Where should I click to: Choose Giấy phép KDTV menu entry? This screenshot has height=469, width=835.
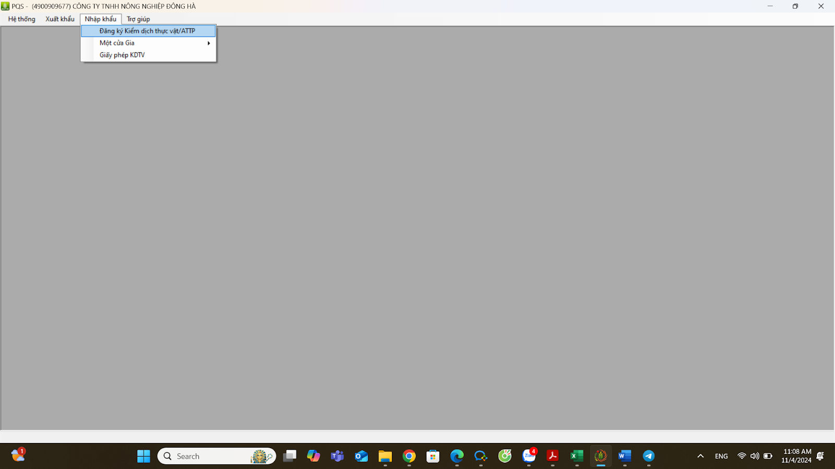click(148, 55)
